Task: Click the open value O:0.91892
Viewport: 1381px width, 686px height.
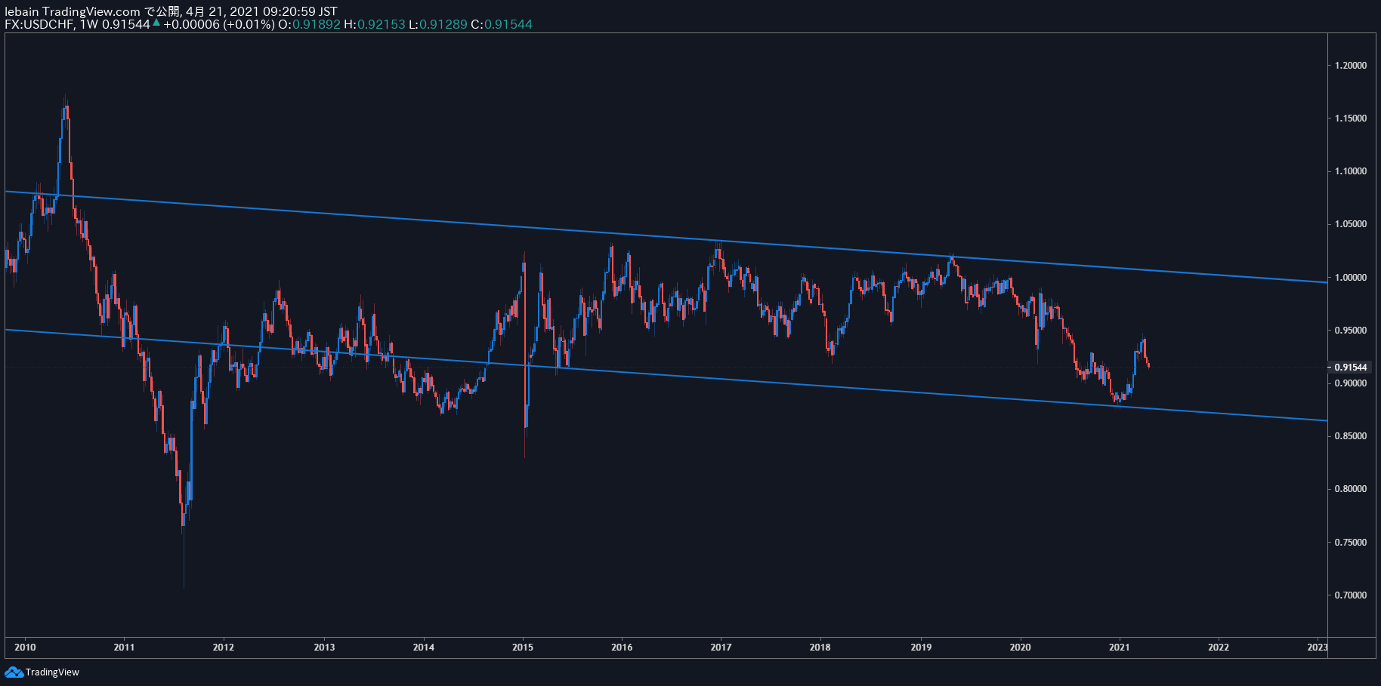Action: (x=309, y=24)
